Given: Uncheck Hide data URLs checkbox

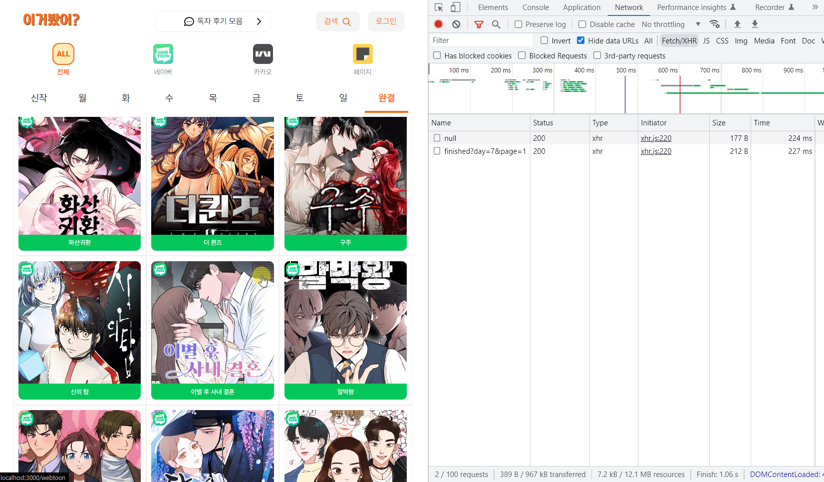Looking at the screenshot, I should point(581,40).
